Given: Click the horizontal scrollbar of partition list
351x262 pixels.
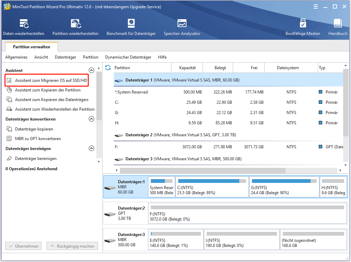Looking at the screenshot, I should click(x=226, y=170).
